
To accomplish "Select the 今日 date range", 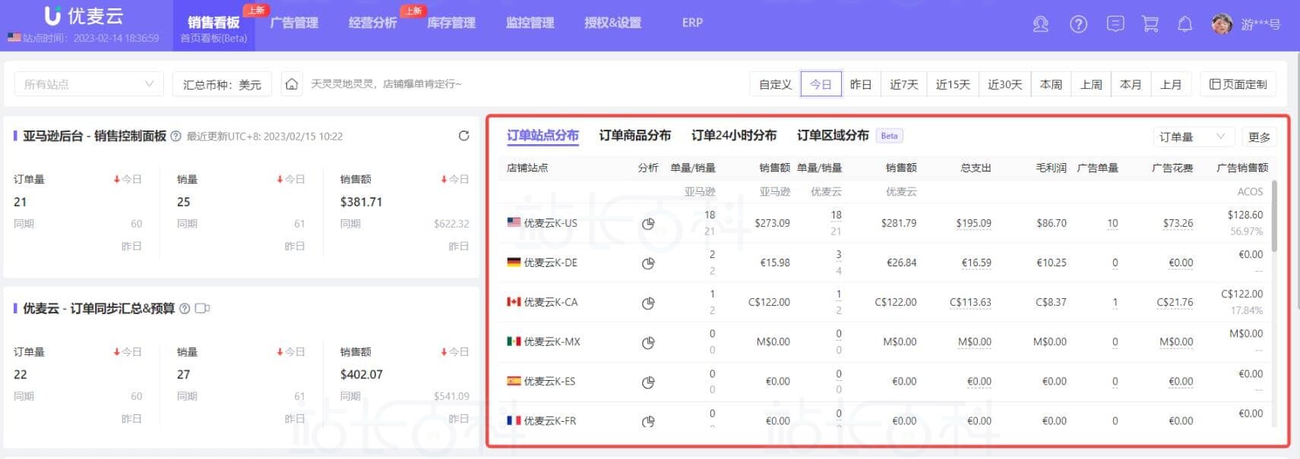I will click(x=821, y=84).
